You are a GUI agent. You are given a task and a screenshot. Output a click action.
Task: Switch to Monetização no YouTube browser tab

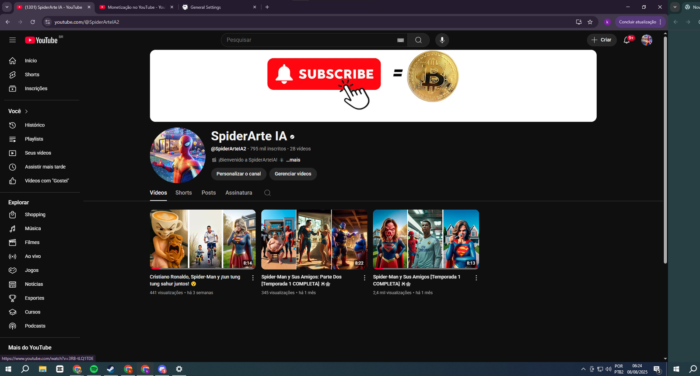point(136,7)
